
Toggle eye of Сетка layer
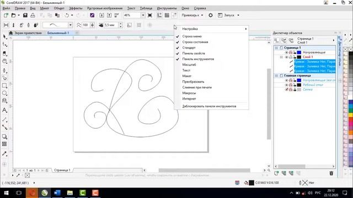(286, 89)
